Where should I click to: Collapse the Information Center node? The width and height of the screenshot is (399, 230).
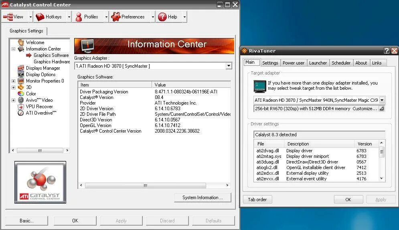point(14,49)
